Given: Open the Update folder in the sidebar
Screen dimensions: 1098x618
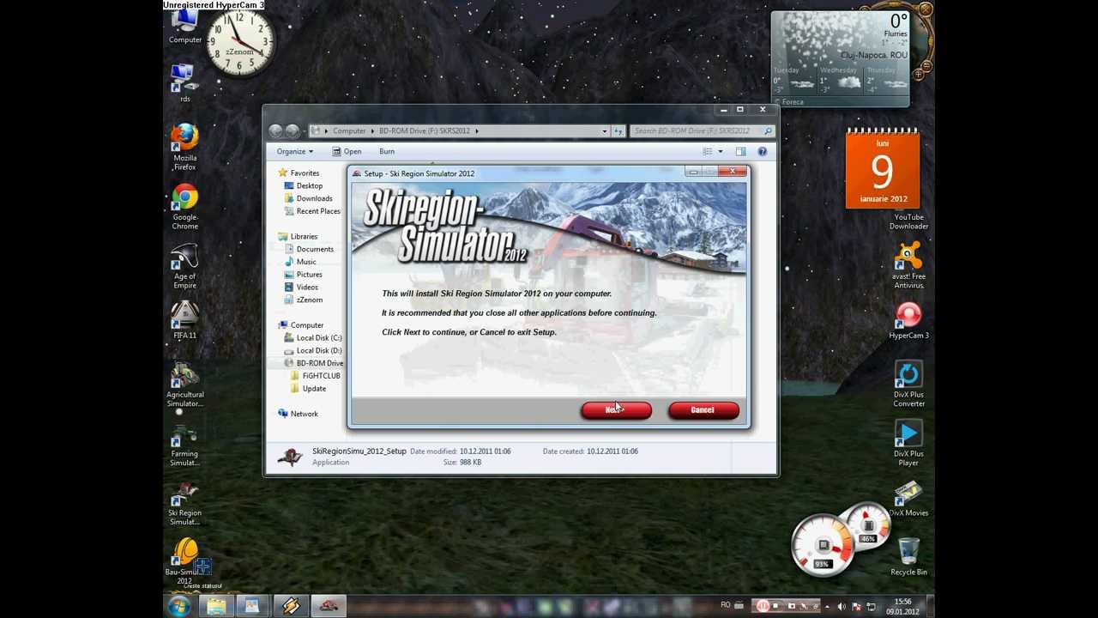Looking at the screenshot, I should tap(308, 389).
